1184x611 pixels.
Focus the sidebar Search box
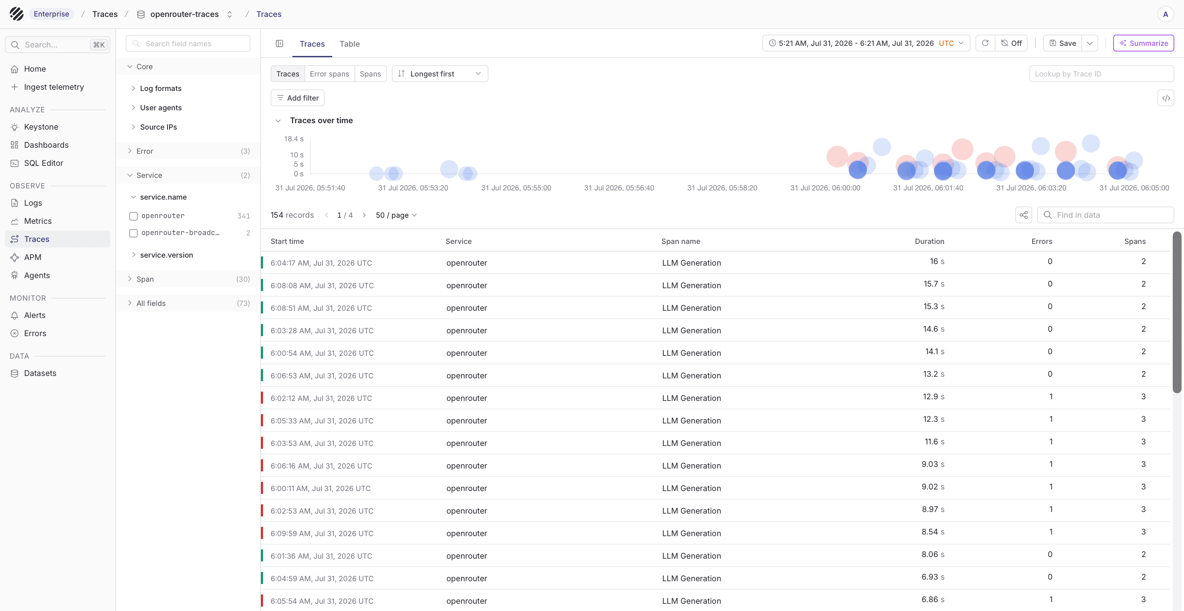pos(58,45)
